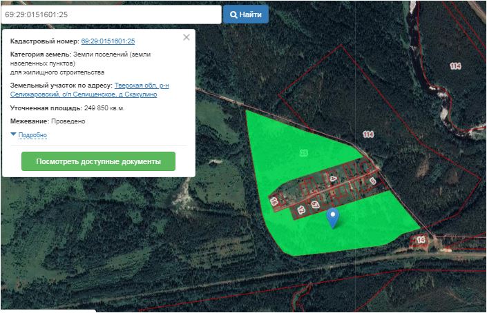Click the Найти search button
Image resolution: width=487 pixels, height=313 pixels.
click(x=246, y=14)
